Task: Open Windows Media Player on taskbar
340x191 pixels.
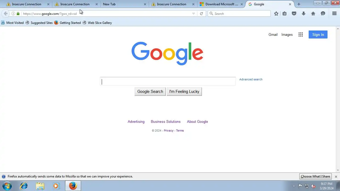Action: [x=56, y=186]
